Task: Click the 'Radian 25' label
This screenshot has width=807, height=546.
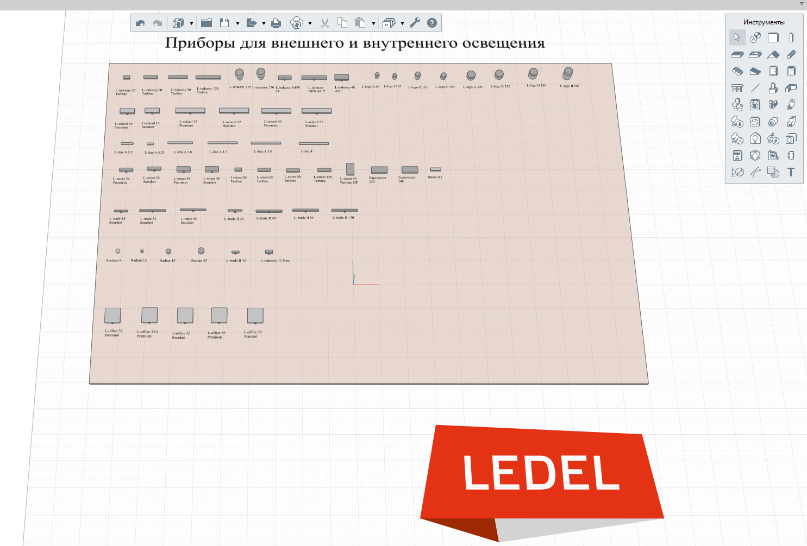Action: click(x=199, y=261)
